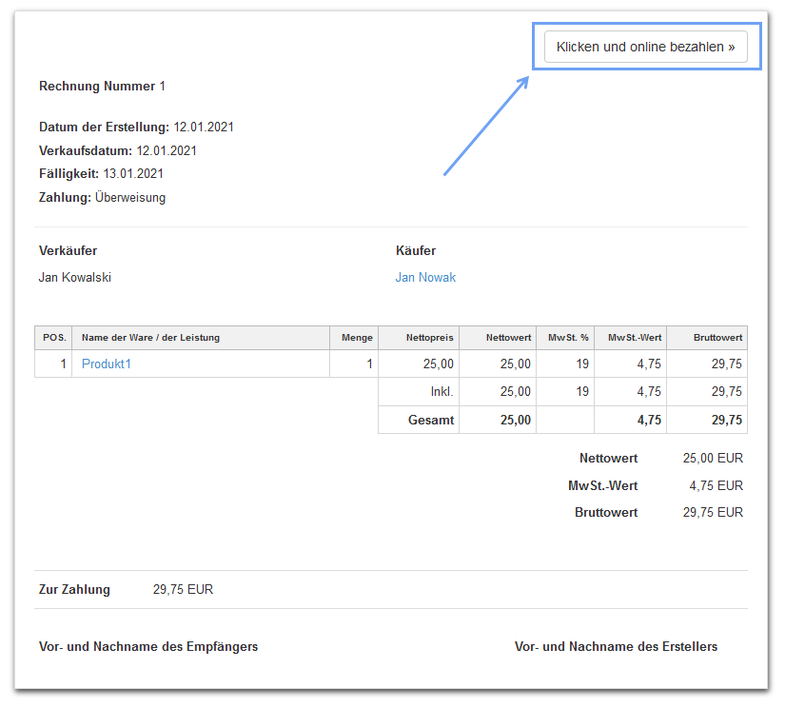Click the 'Klicken und online bezahlen' button
The height and width of the screenshot is (708, 785).
[645, 48]
